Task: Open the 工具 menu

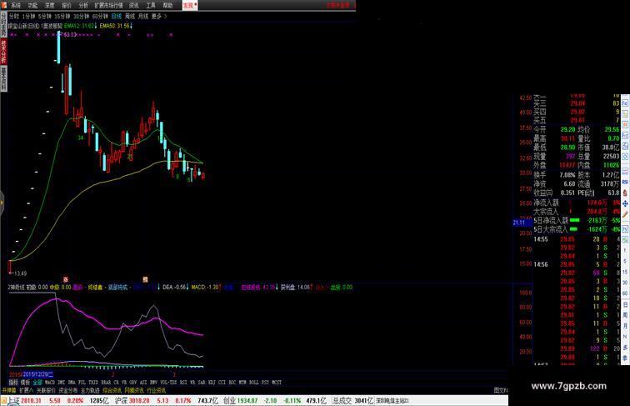Action: [x=151, y=5]
